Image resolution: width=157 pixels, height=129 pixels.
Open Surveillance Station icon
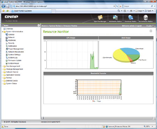pos(145,19)
